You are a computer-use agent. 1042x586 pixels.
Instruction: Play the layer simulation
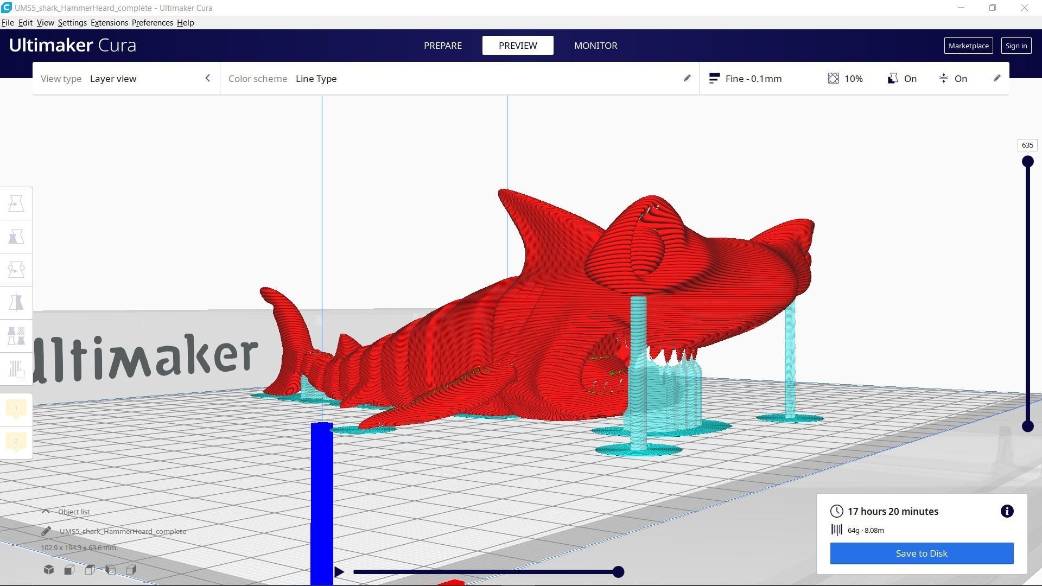point(339,571)
